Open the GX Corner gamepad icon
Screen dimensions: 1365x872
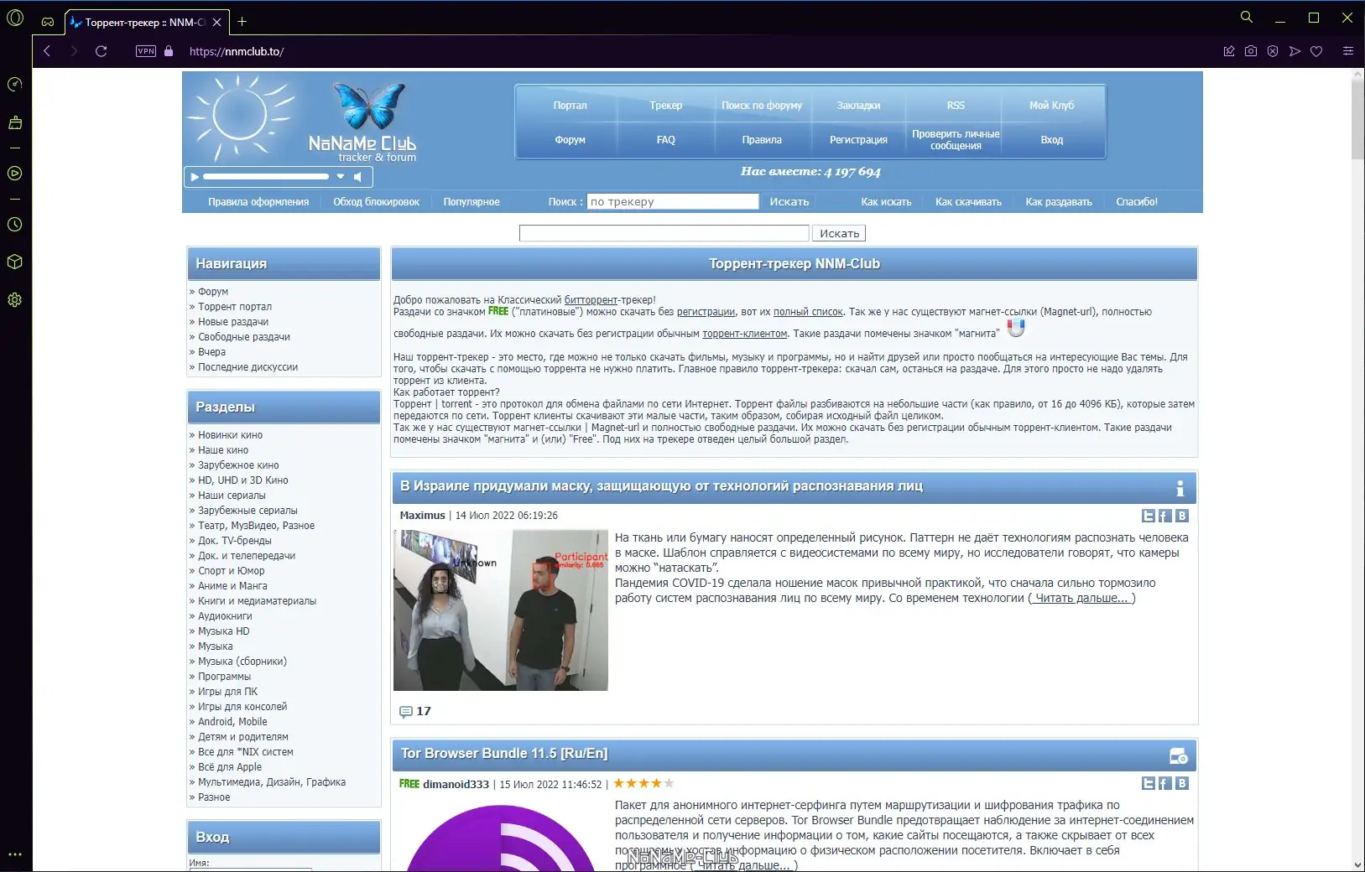[x=48, y=22]
